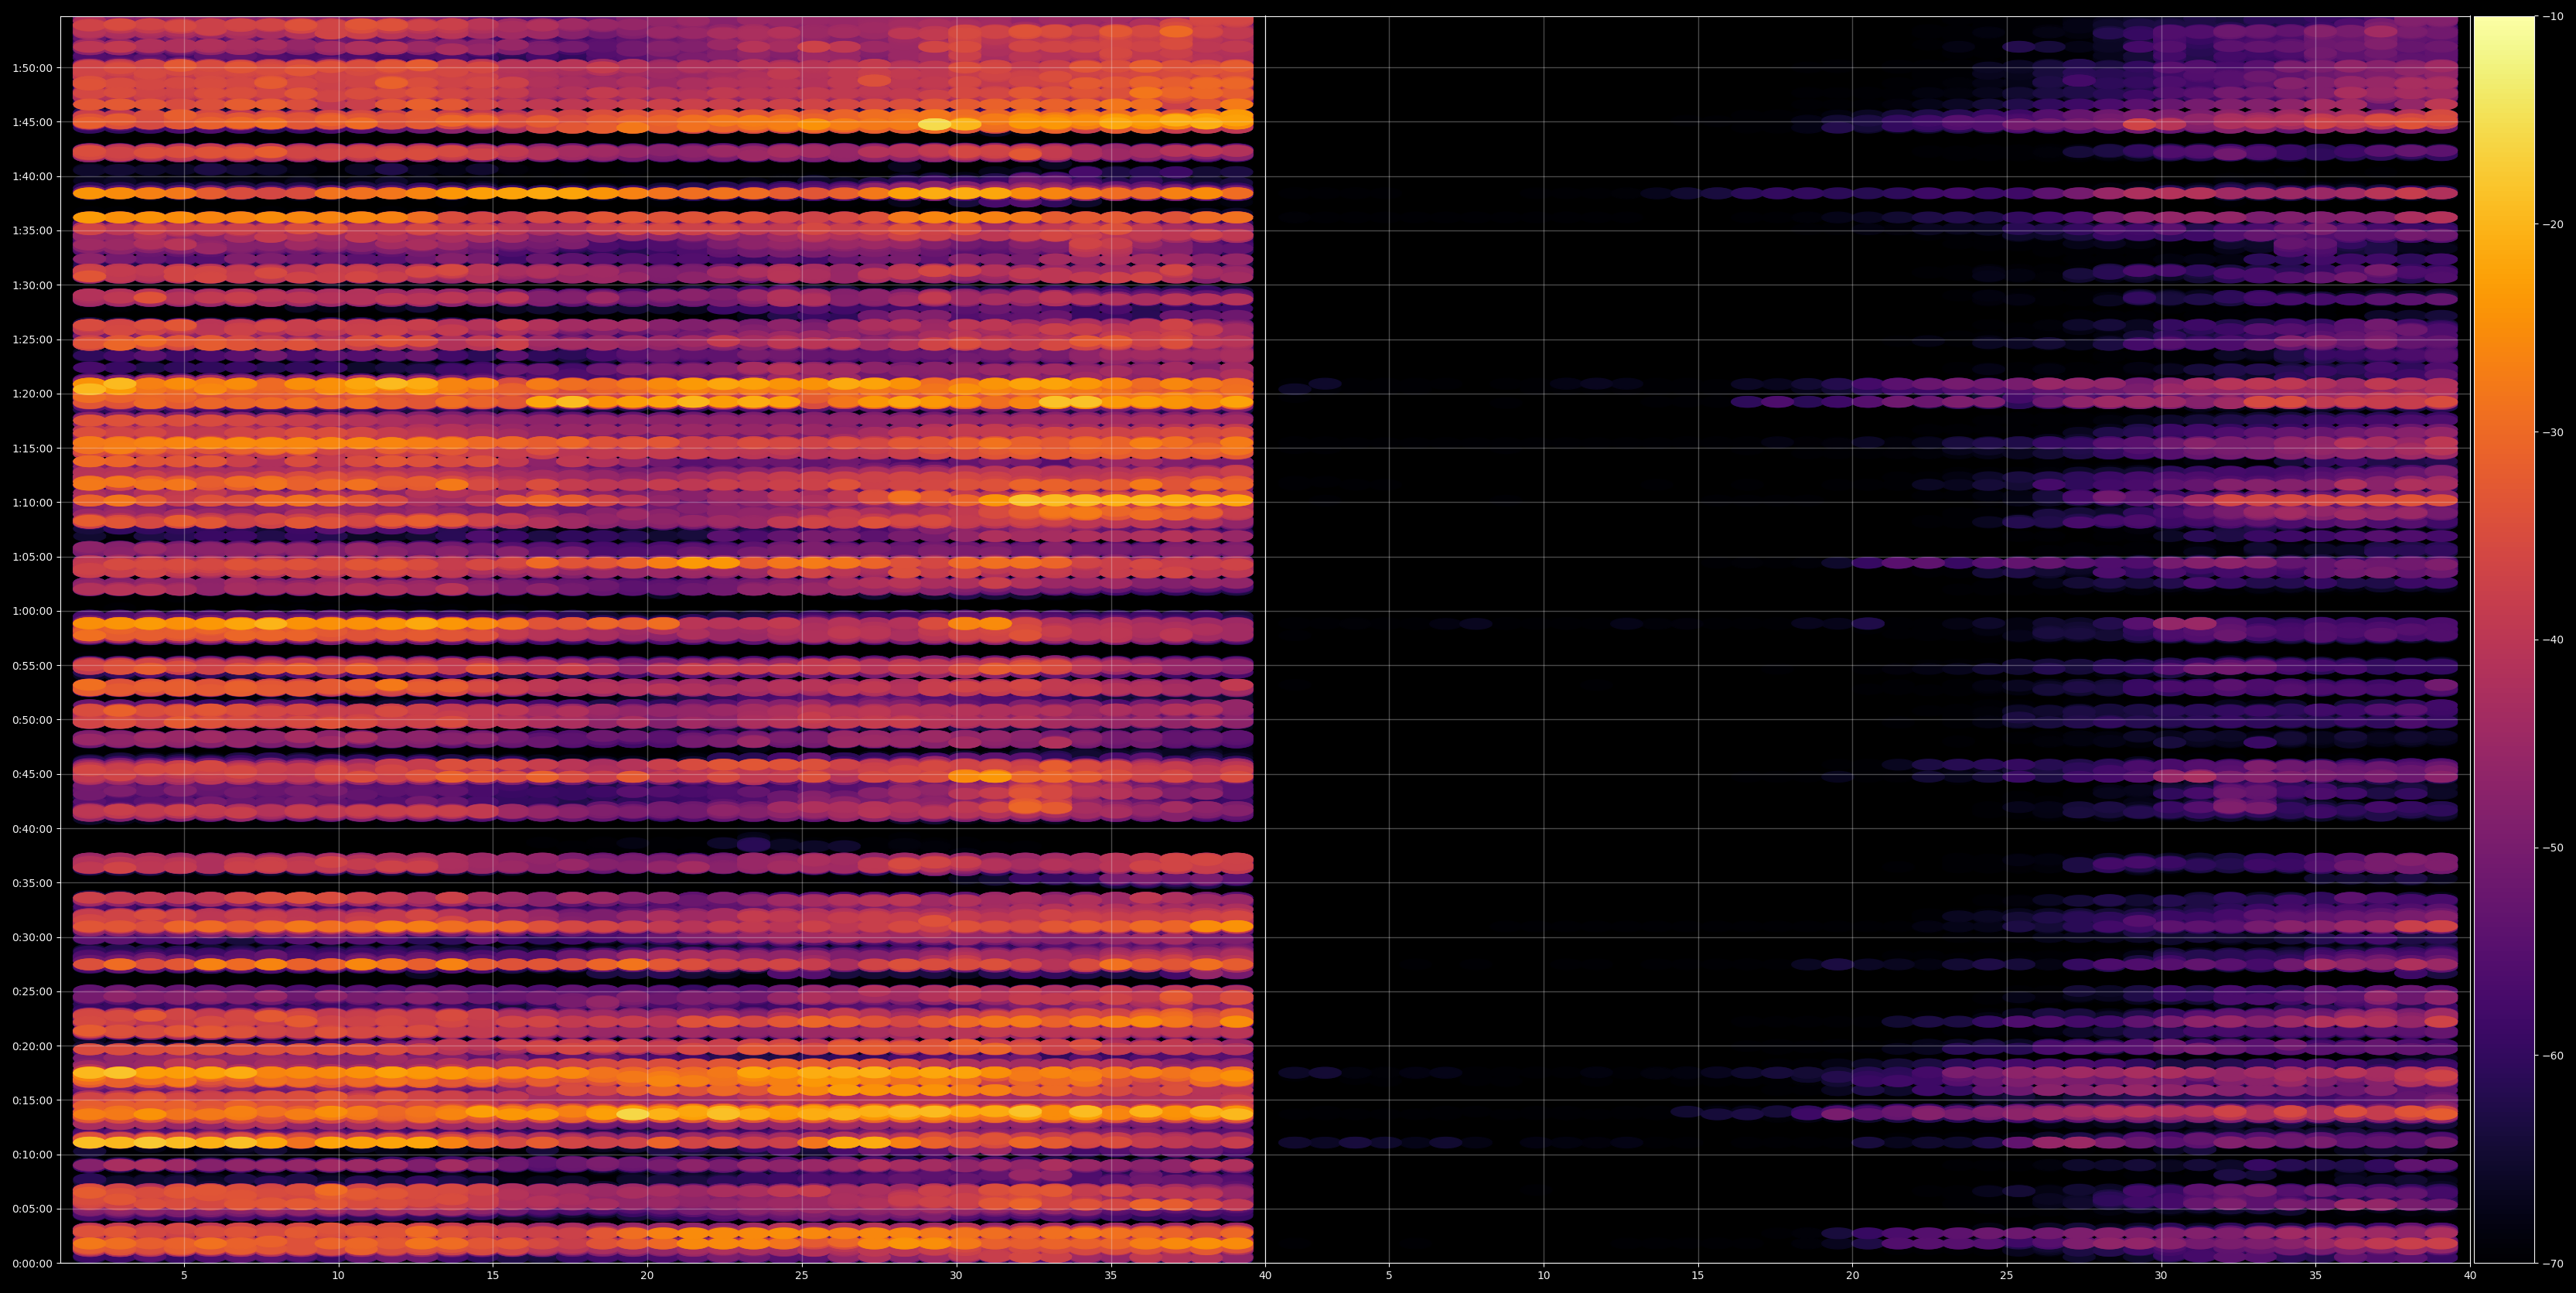
Task: Pick the 0:15:00 time axis label
Action: (x=32, y=1100)
